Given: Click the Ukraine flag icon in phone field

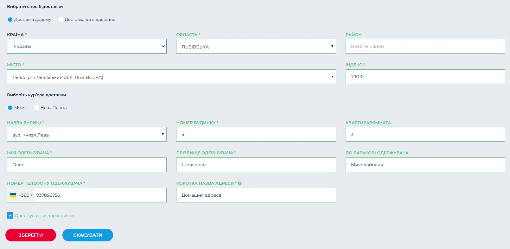Looking at the screenshot, I should 13,195.
